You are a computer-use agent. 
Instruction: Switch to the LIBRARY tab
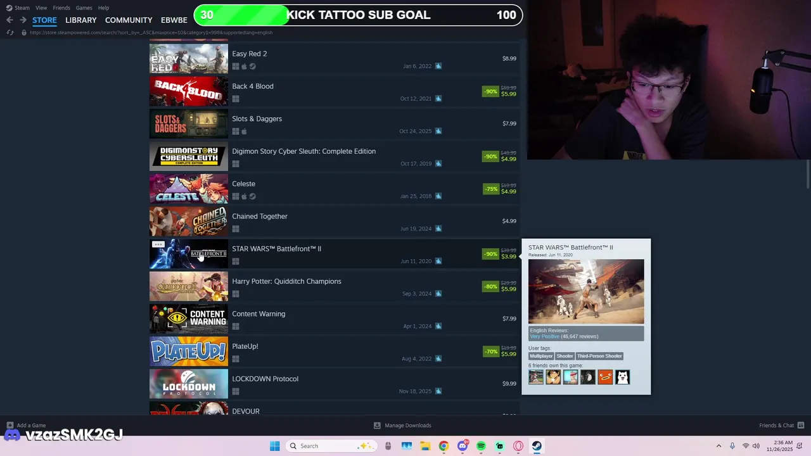[81, 20]
